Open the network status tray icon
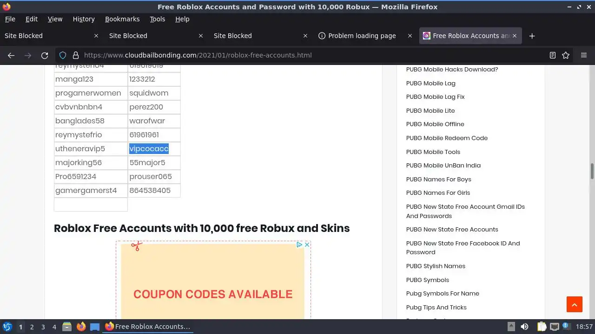Screen dimensions: 595x334 pos(554,327)
